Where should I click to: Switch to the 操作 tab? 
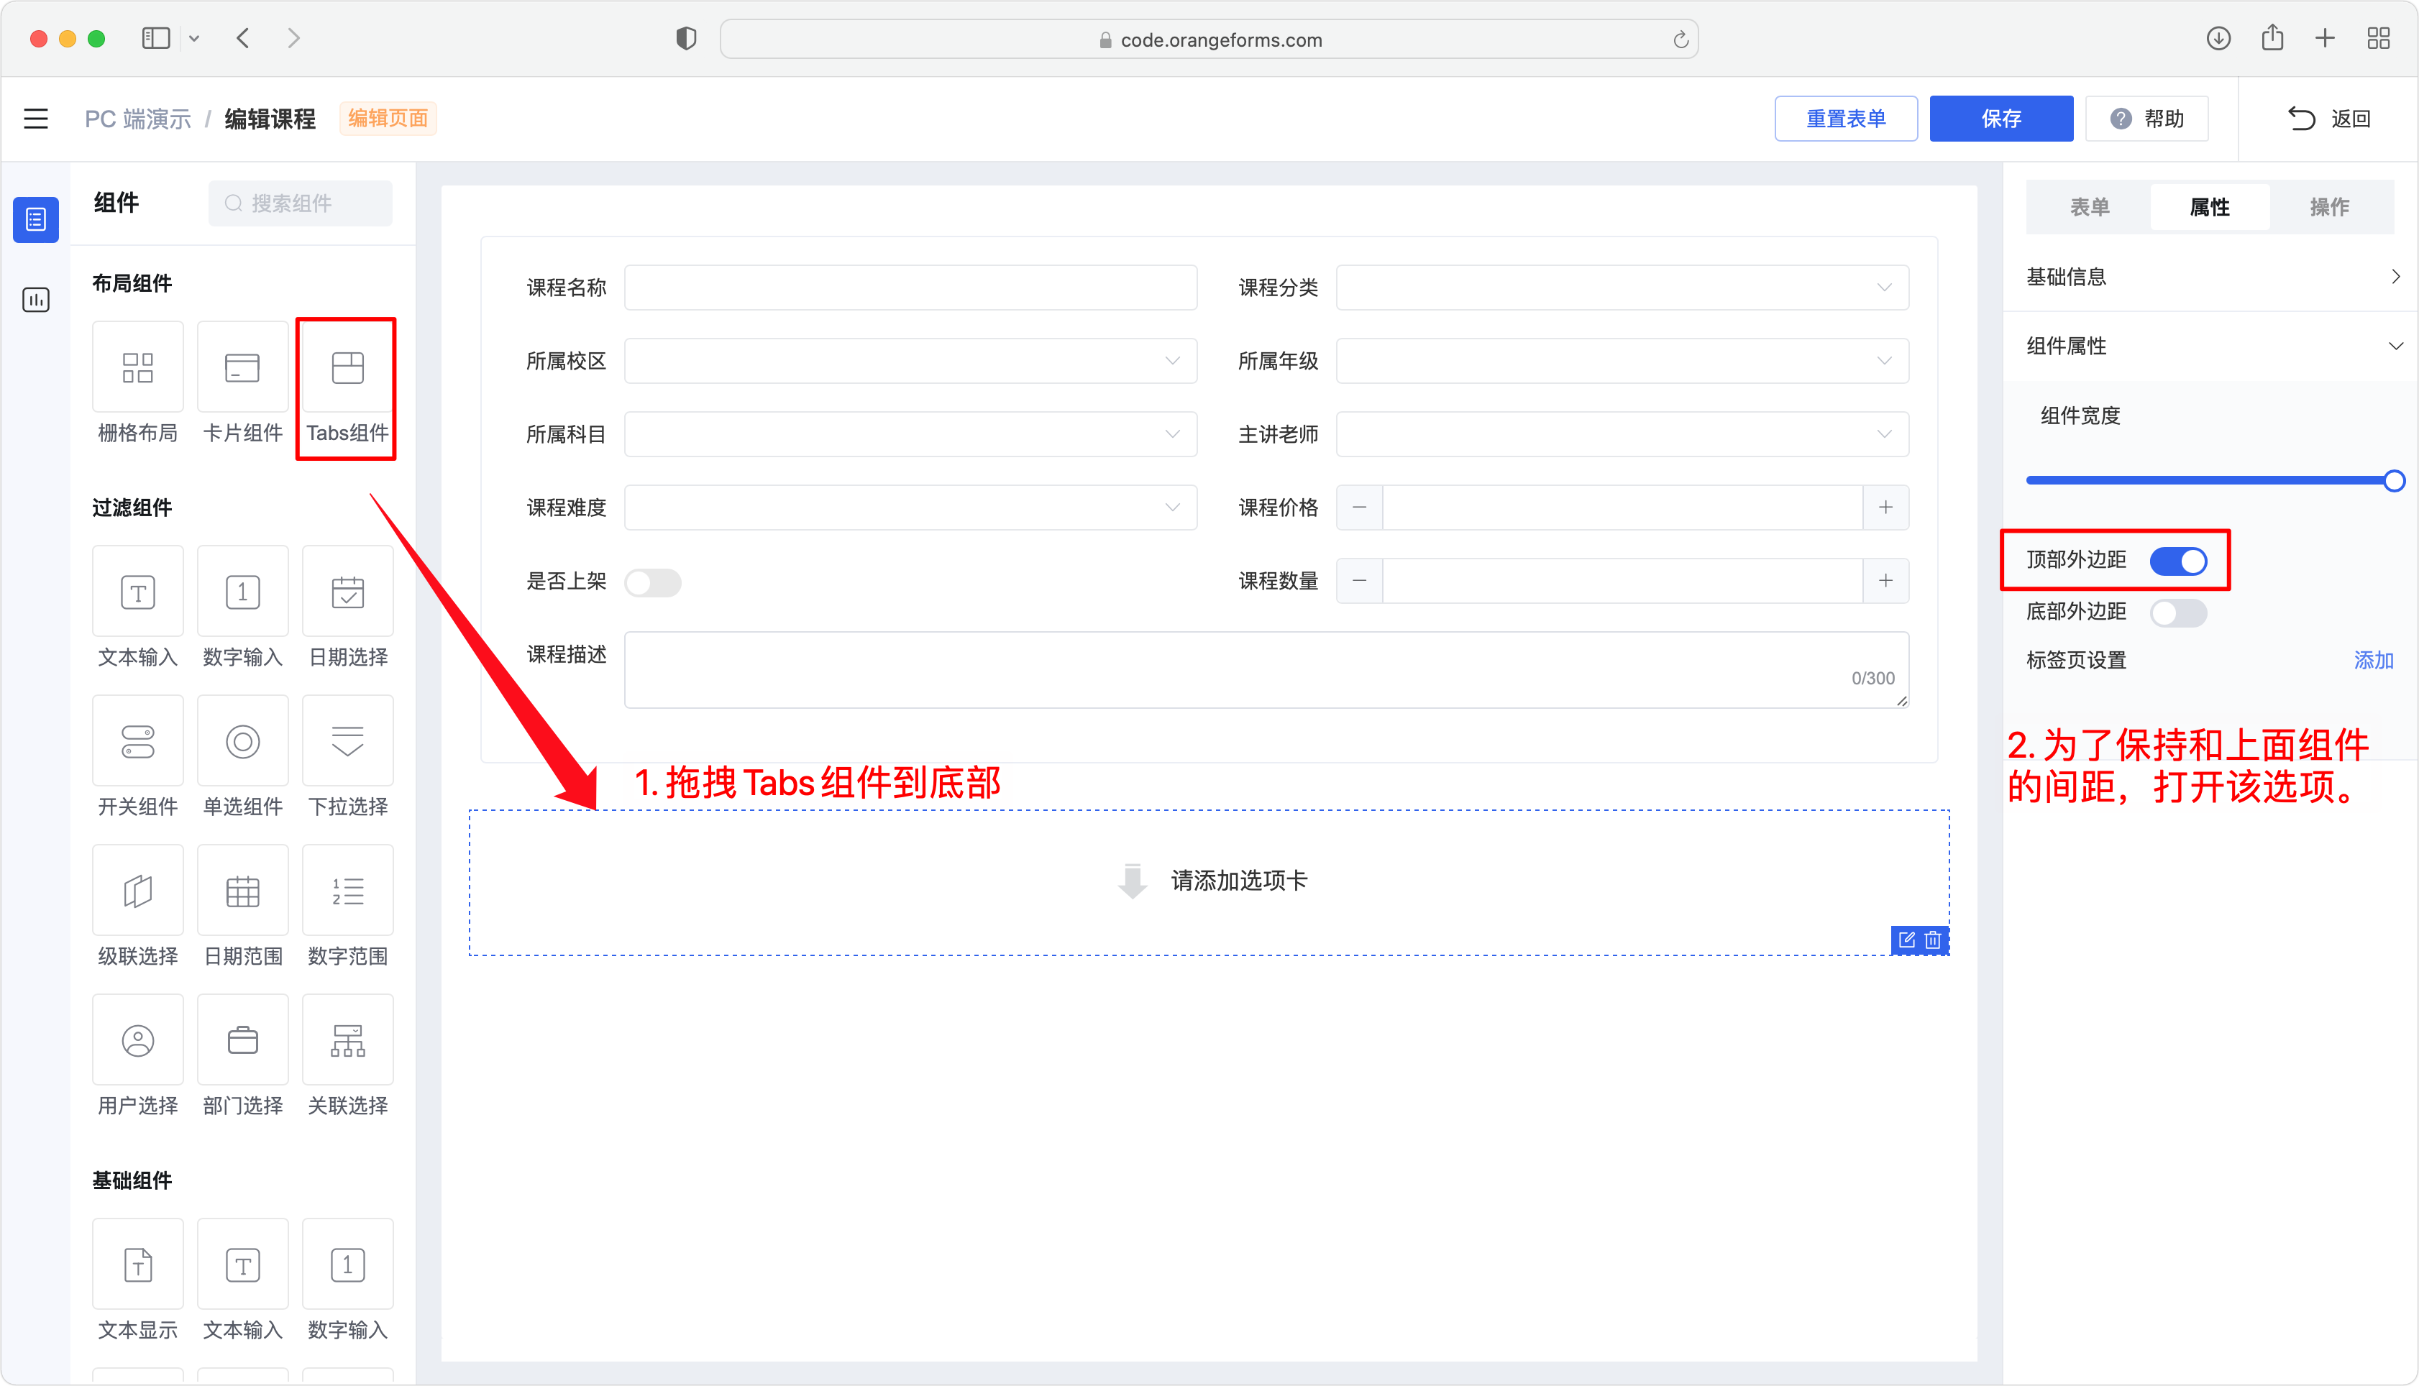[x=2328, y=206]
